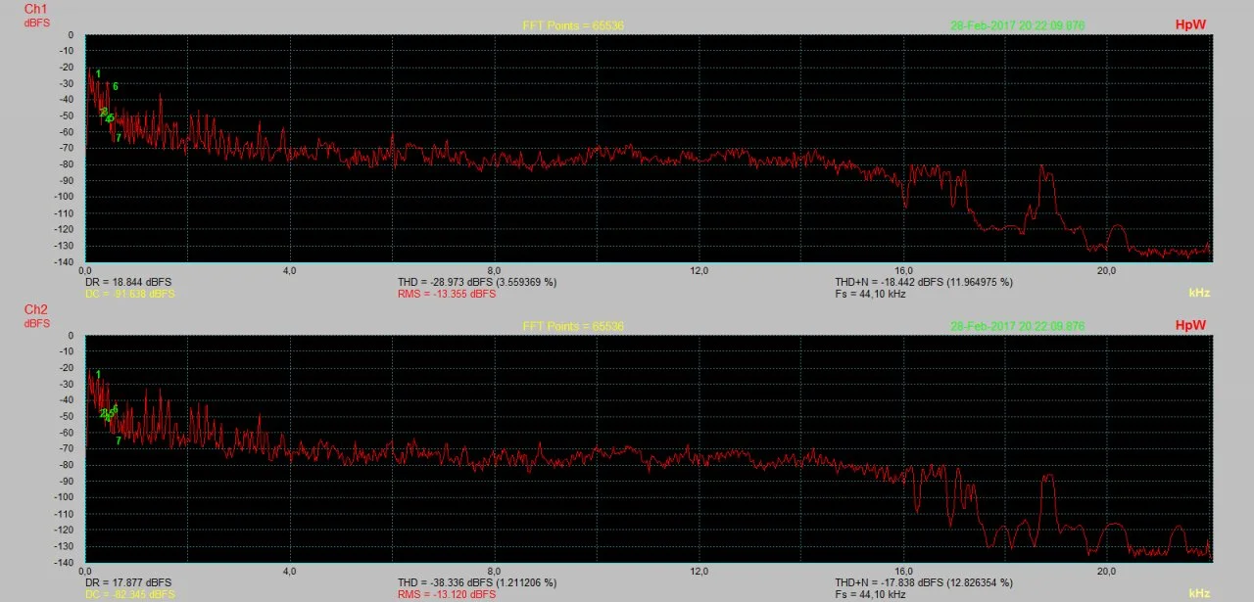Click FFT Points = 65536 above the Ch1 graph
This screenshot has width=1254, height=602.
573,25
